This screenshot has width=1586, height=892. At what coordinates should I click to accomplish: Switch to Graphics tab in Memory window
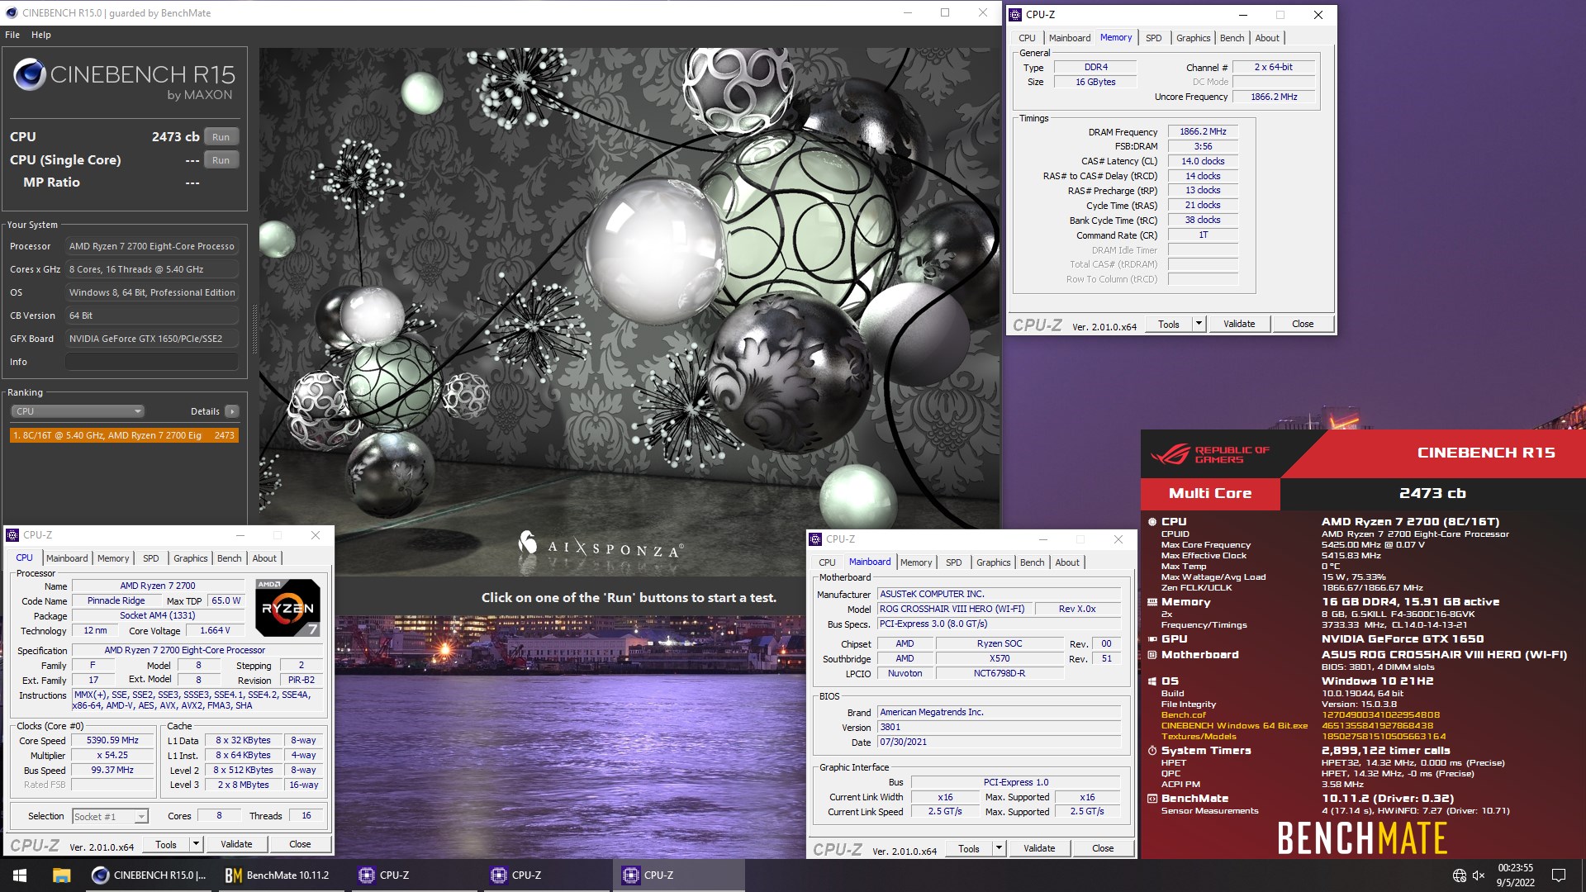tap(1194, 38)
